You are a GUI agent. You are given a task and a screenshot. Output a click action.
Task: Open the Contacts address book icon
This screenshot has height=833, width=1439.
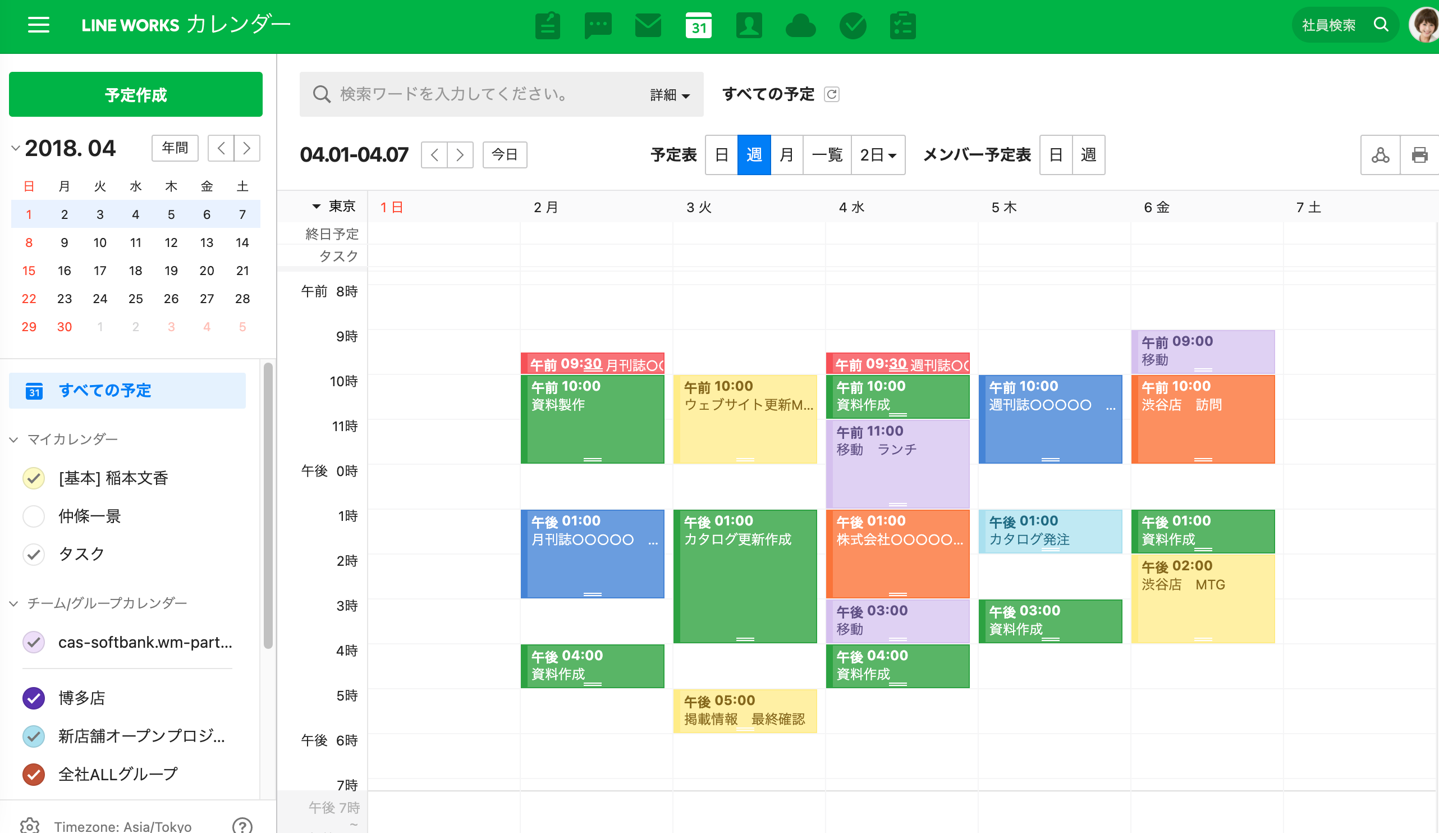[x=749, y=26]
